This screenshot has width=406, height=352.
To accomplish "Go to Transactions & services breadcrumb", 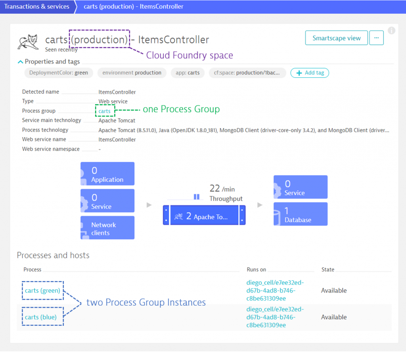I will 37,6.
